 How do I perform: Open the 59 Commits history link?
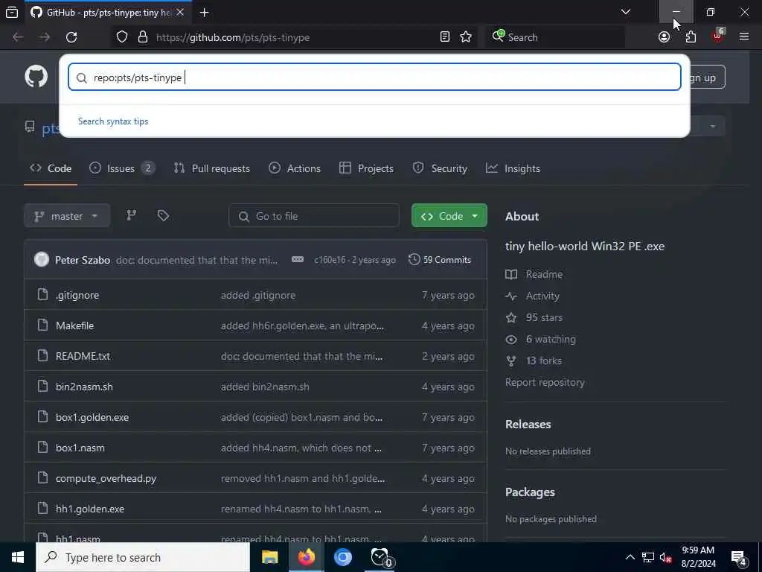[x=440, y=260]
